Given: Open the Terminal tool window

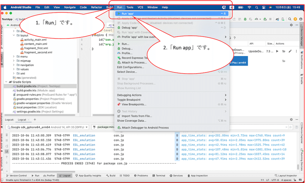Looking at the screenshot, I should tap(159, 176).
